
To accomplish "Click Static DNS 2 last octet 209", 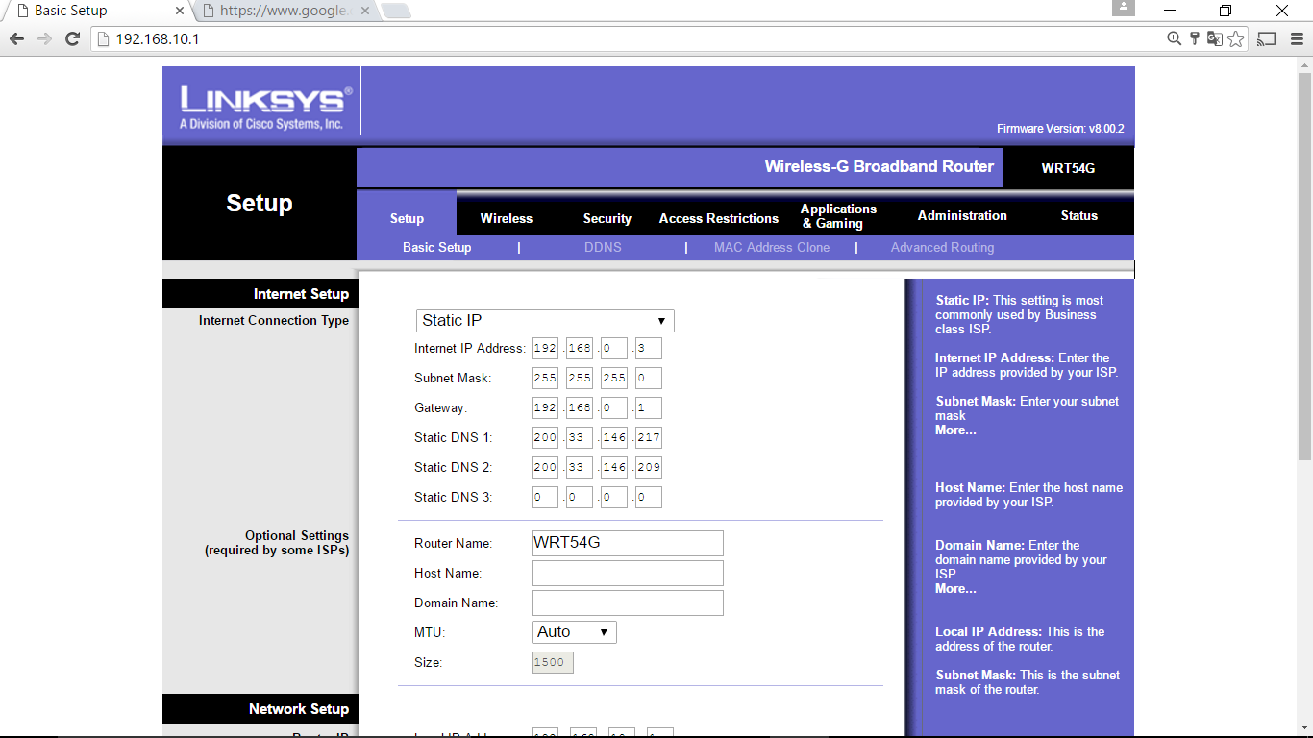I will tap(649, 467).
